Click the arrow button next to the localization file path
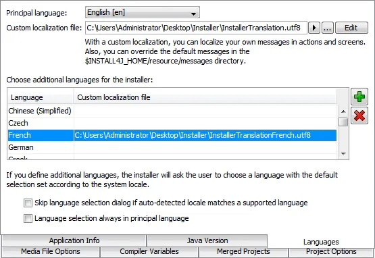 point(314,28)
